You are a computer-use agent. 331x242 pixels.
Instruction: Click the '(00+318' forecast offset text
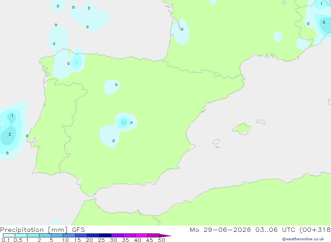[315, 230]
